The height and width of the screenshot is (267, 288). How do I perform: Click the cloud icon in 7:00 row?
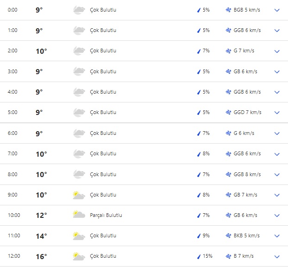click(x=79, y=153)
